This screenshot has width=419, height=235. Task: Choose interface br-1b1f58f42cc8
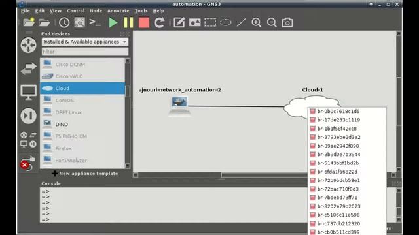(347, 129)
